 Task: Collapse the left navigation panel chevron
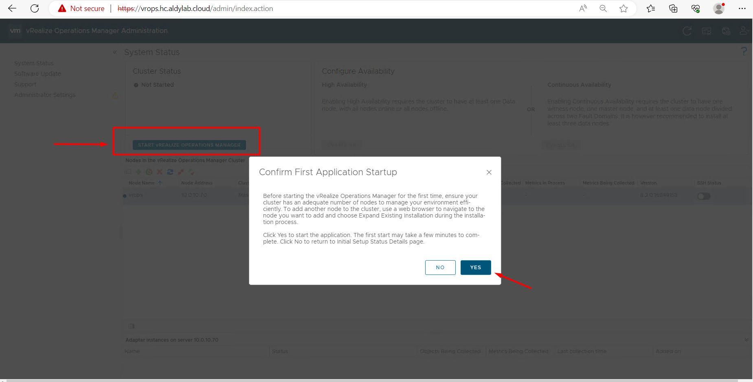115,52
